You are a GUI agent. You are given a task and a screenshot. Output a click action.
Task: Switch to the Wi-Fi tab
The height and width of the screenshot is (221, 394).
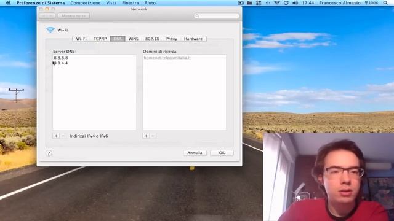[x=81, y=39]
